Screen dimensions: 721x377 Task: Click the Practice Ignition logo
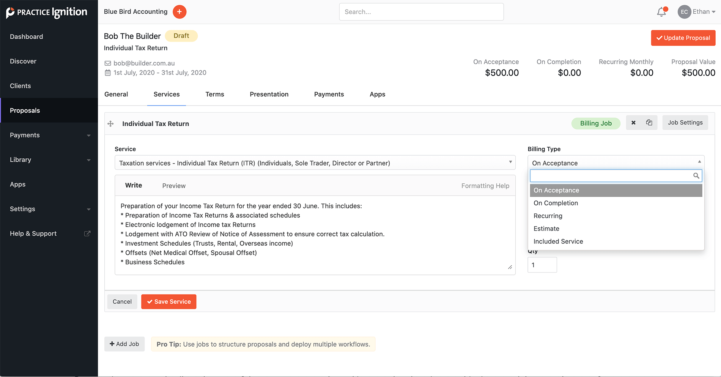click(47, 12)
